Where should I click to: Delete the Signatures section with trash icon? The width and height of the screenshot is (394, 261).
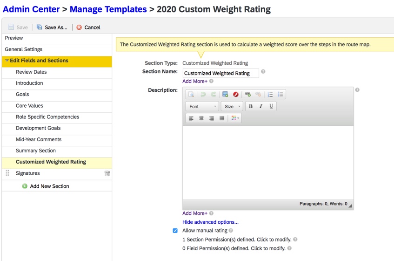point(107,173)
